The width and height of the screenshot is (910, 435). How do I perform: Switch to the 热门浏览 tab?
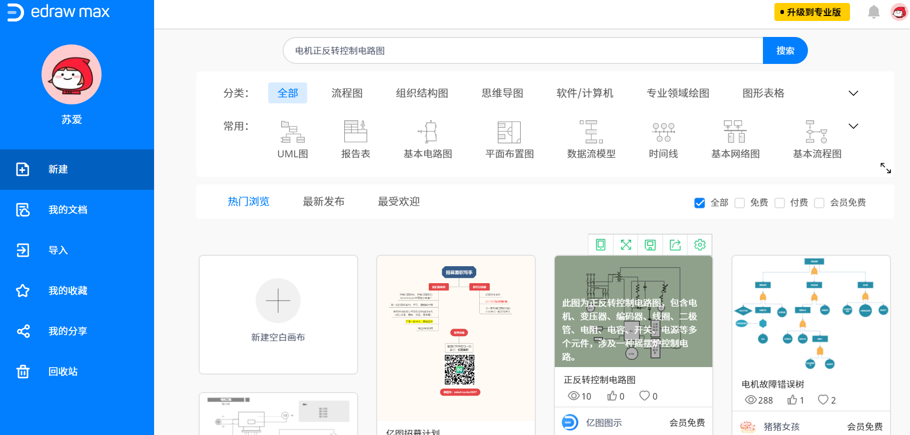coord(249,202)
